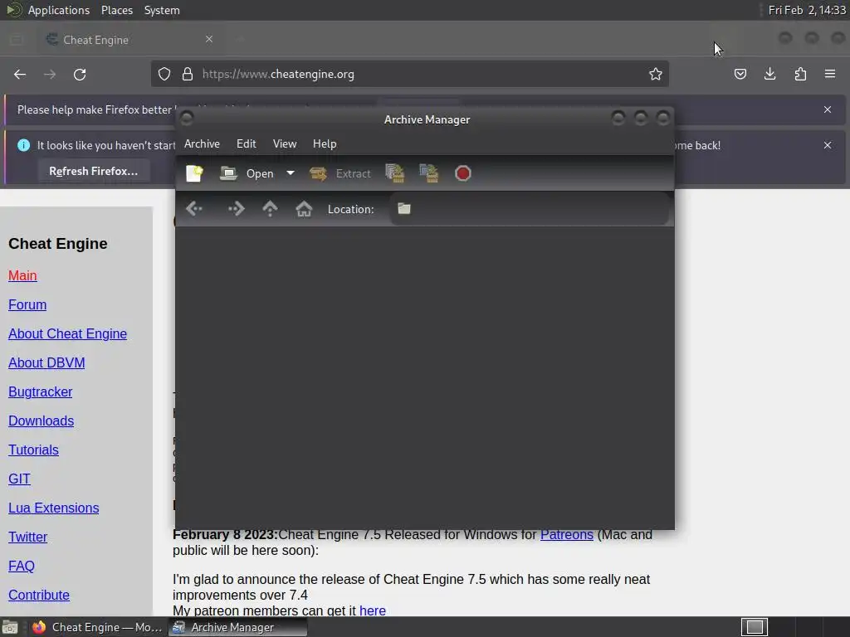The height and width of the screenshot is (637, 850).
Task: Open the Main link in sidebar
Action: 22,275
